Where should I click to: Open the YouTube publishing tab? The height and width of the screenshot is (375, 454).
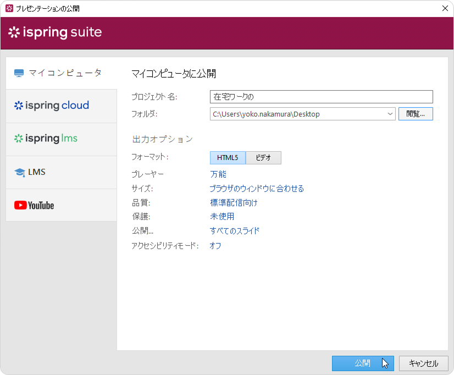point(61,205)
